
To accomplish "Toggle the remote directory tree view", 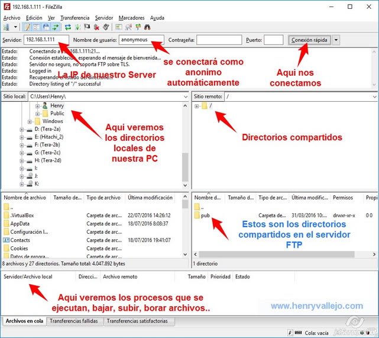I will pos(46,27).
